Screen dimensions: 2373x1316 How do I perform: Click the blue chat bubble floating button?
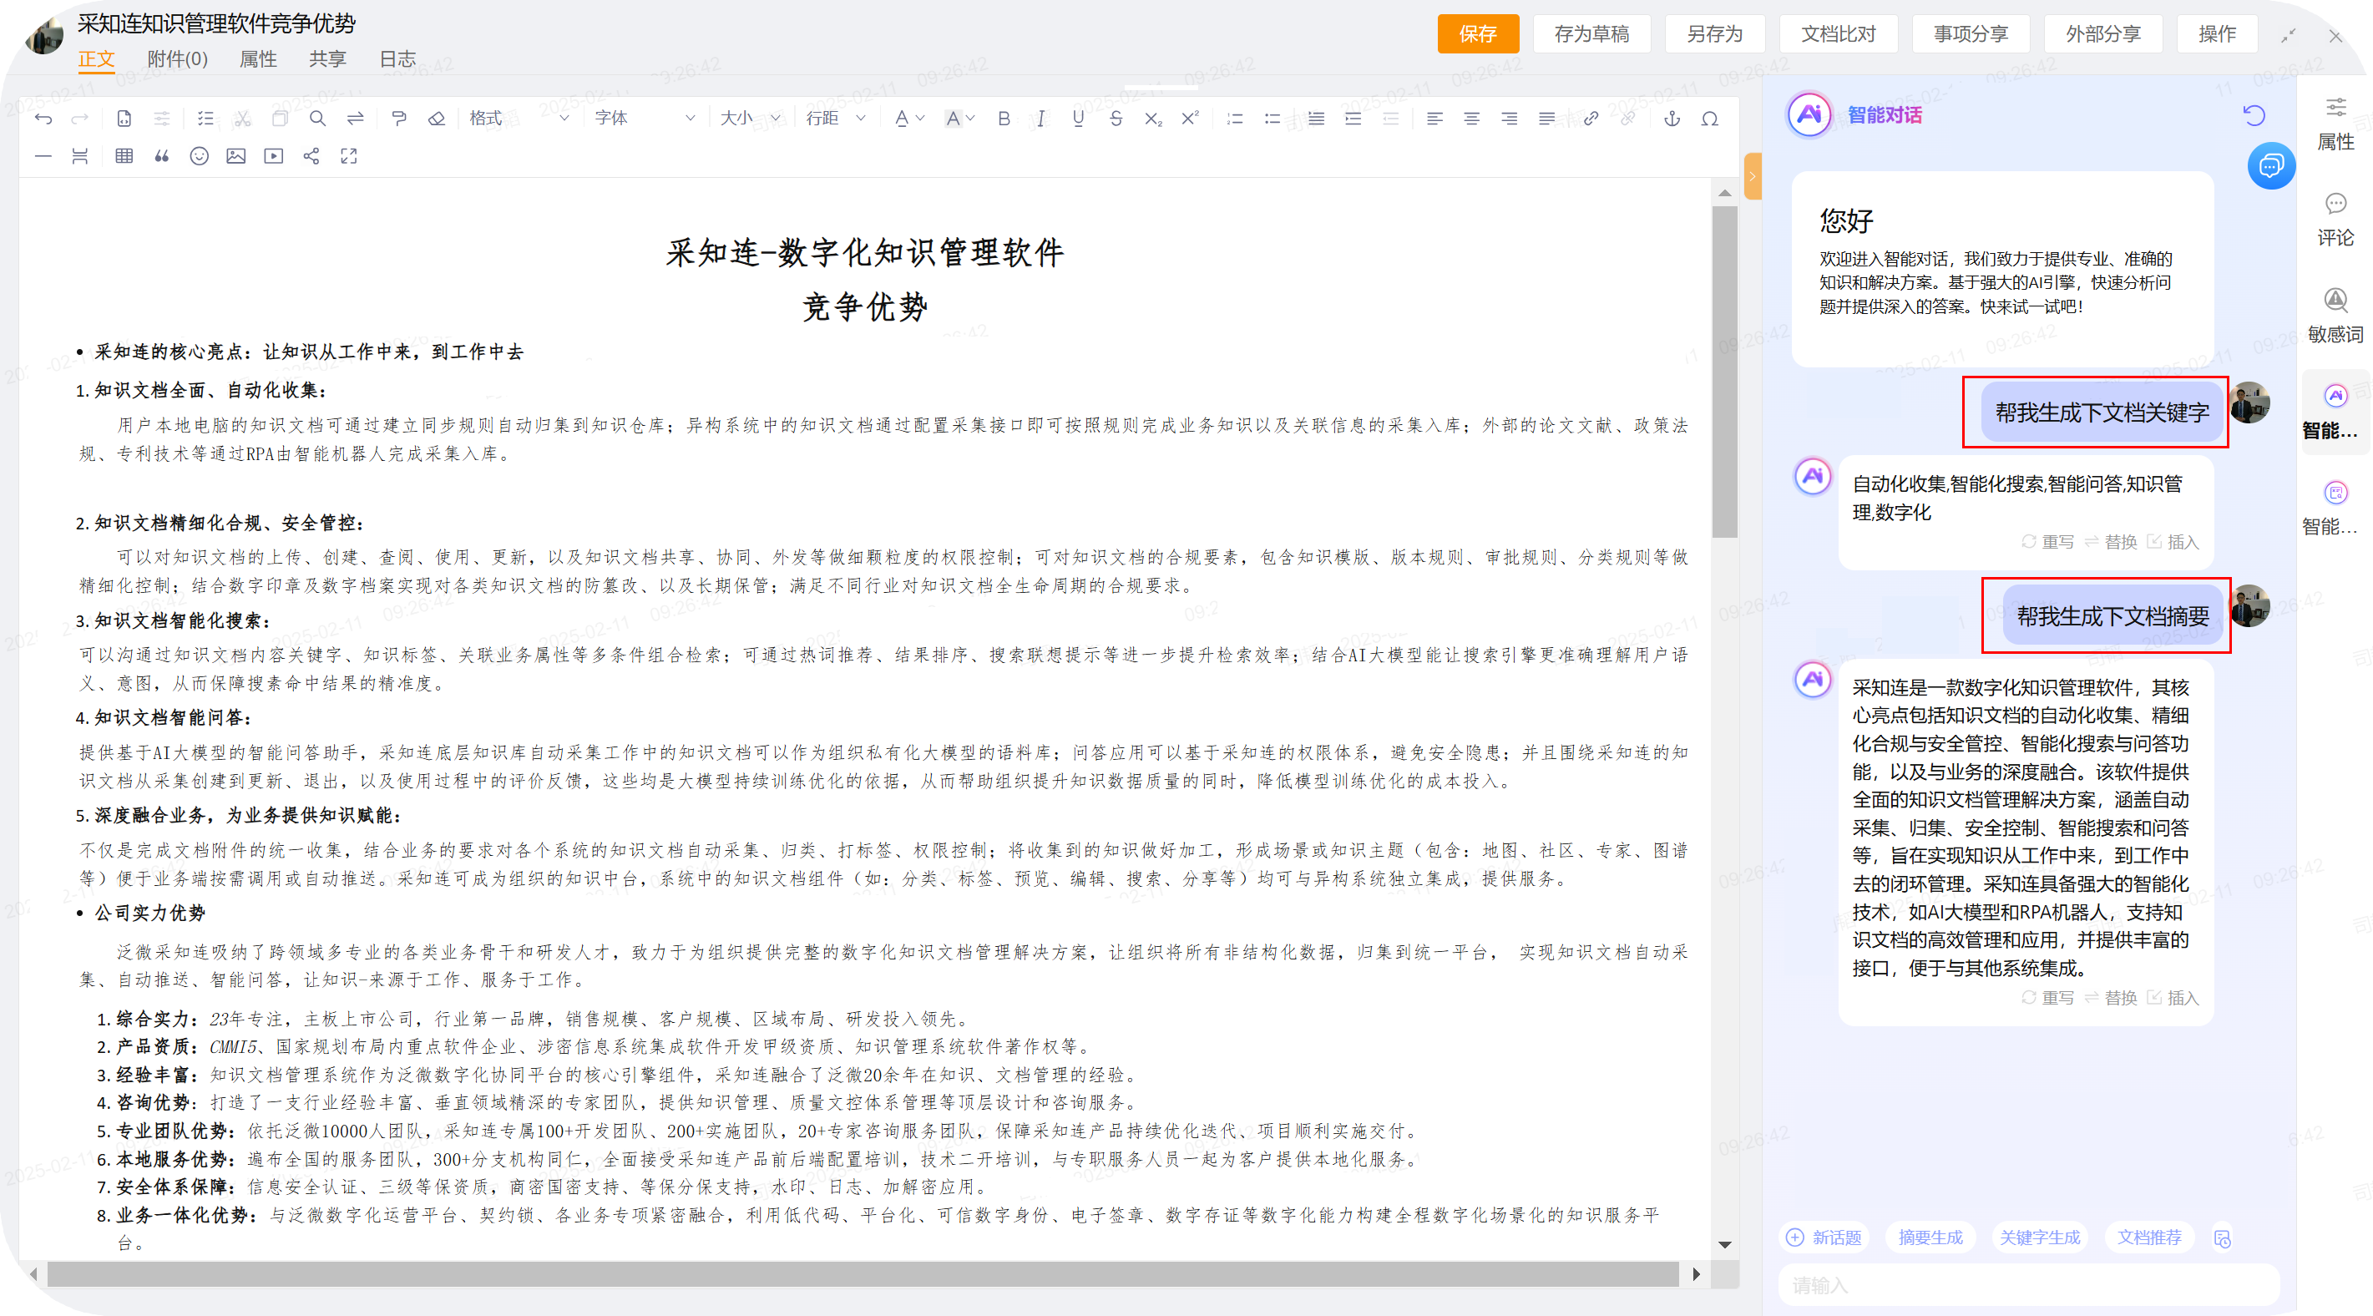(2271, 167)
